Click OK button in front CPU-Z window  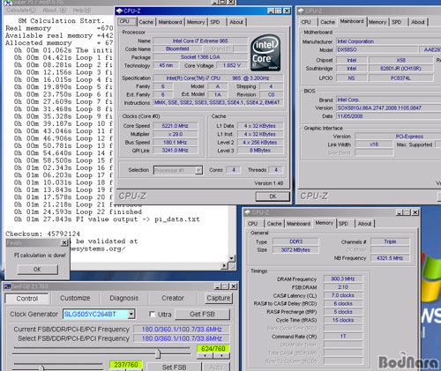tap(273, 197)
